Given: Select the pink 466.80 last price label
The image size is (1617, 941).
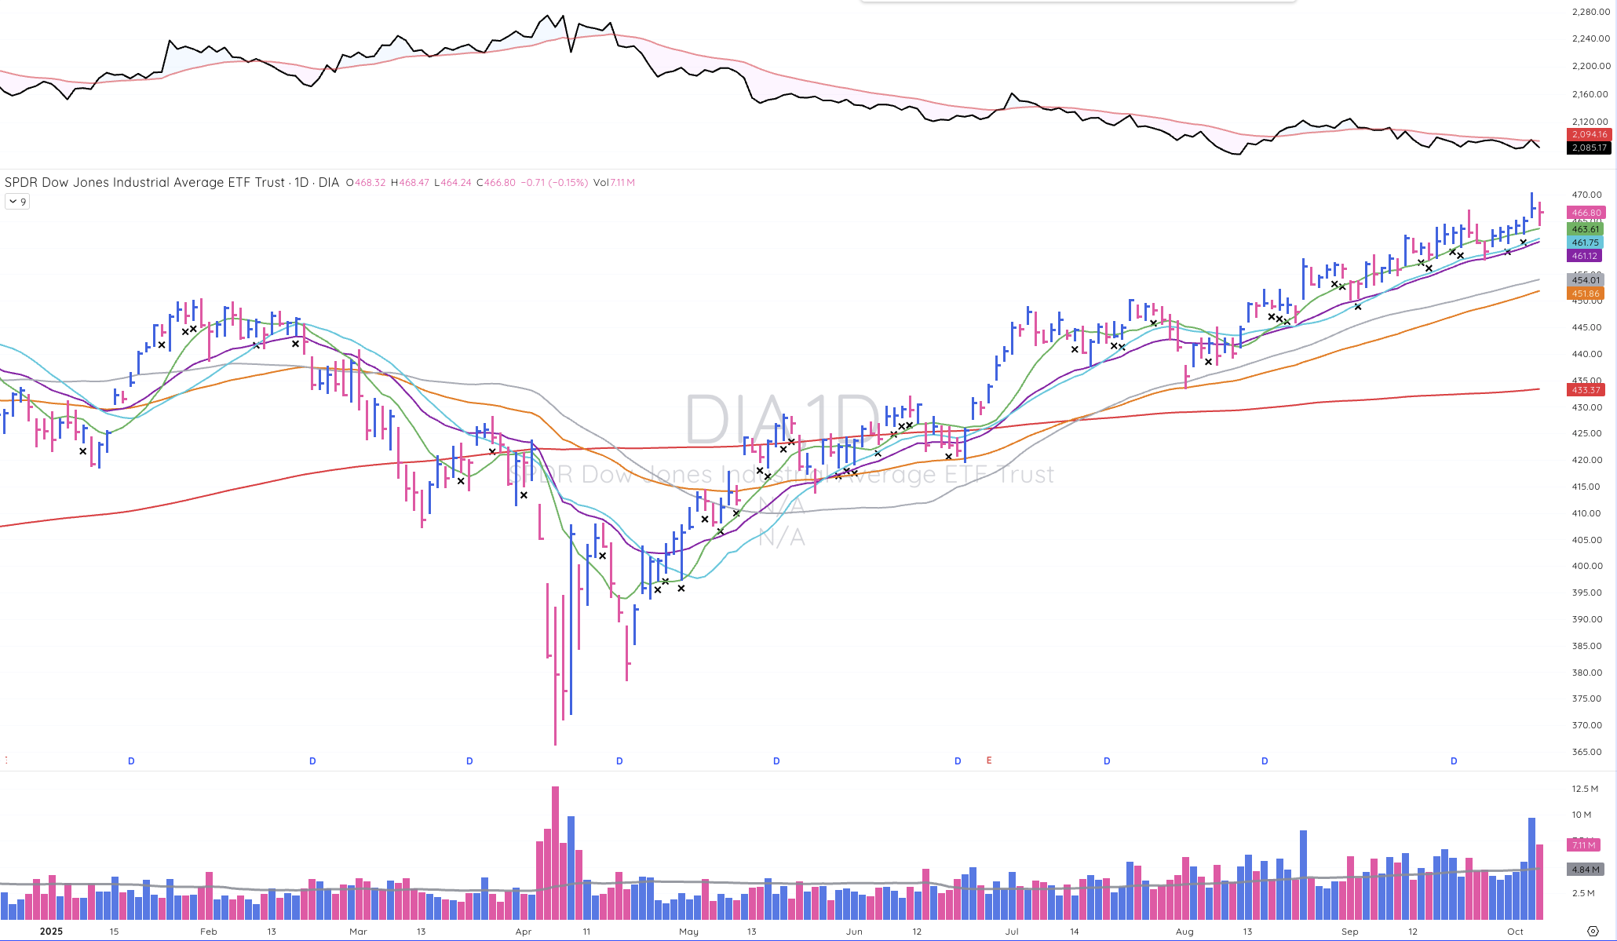Looking at the screenshot, I should (1586, 213).
